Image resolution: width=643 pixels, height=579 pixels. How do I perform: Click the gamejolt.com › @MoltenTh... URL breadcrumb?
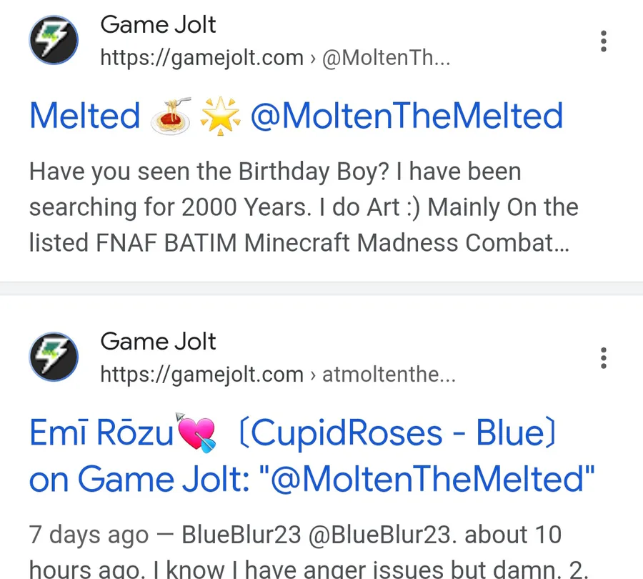(x=275, y=58)
